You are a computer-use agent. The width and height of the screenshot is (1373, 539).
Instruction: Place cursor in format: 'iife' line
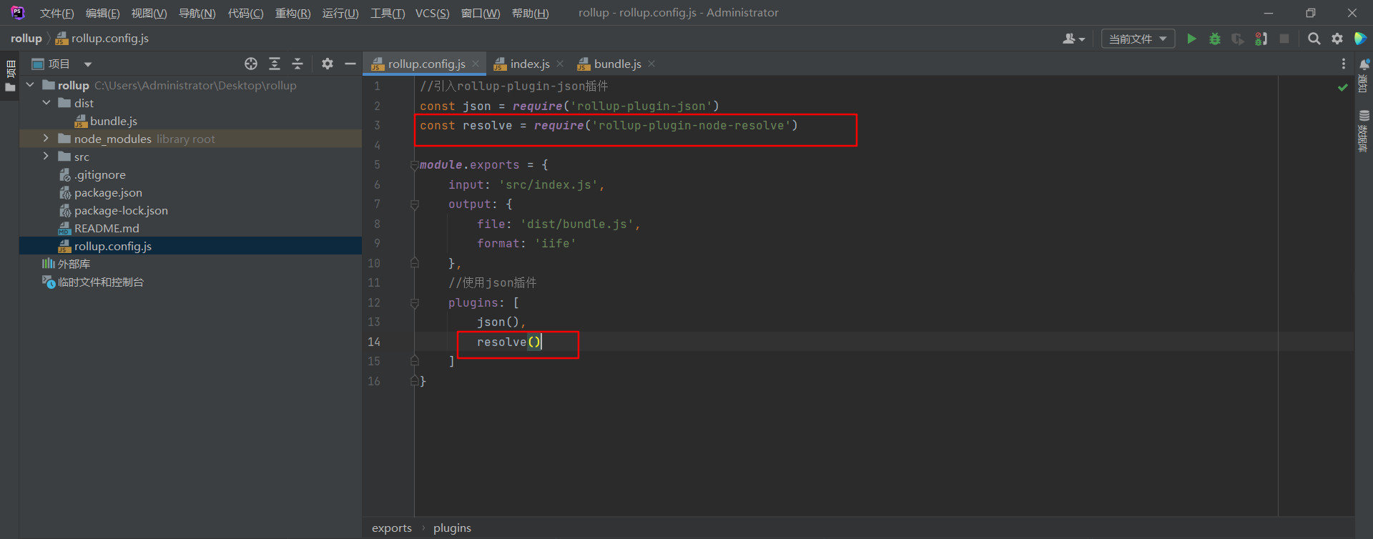pos(526,244)
